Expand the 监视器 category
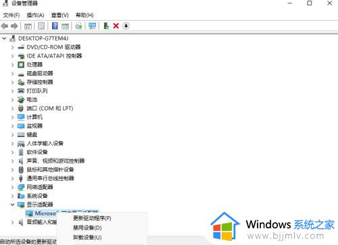 click(12, 126)
